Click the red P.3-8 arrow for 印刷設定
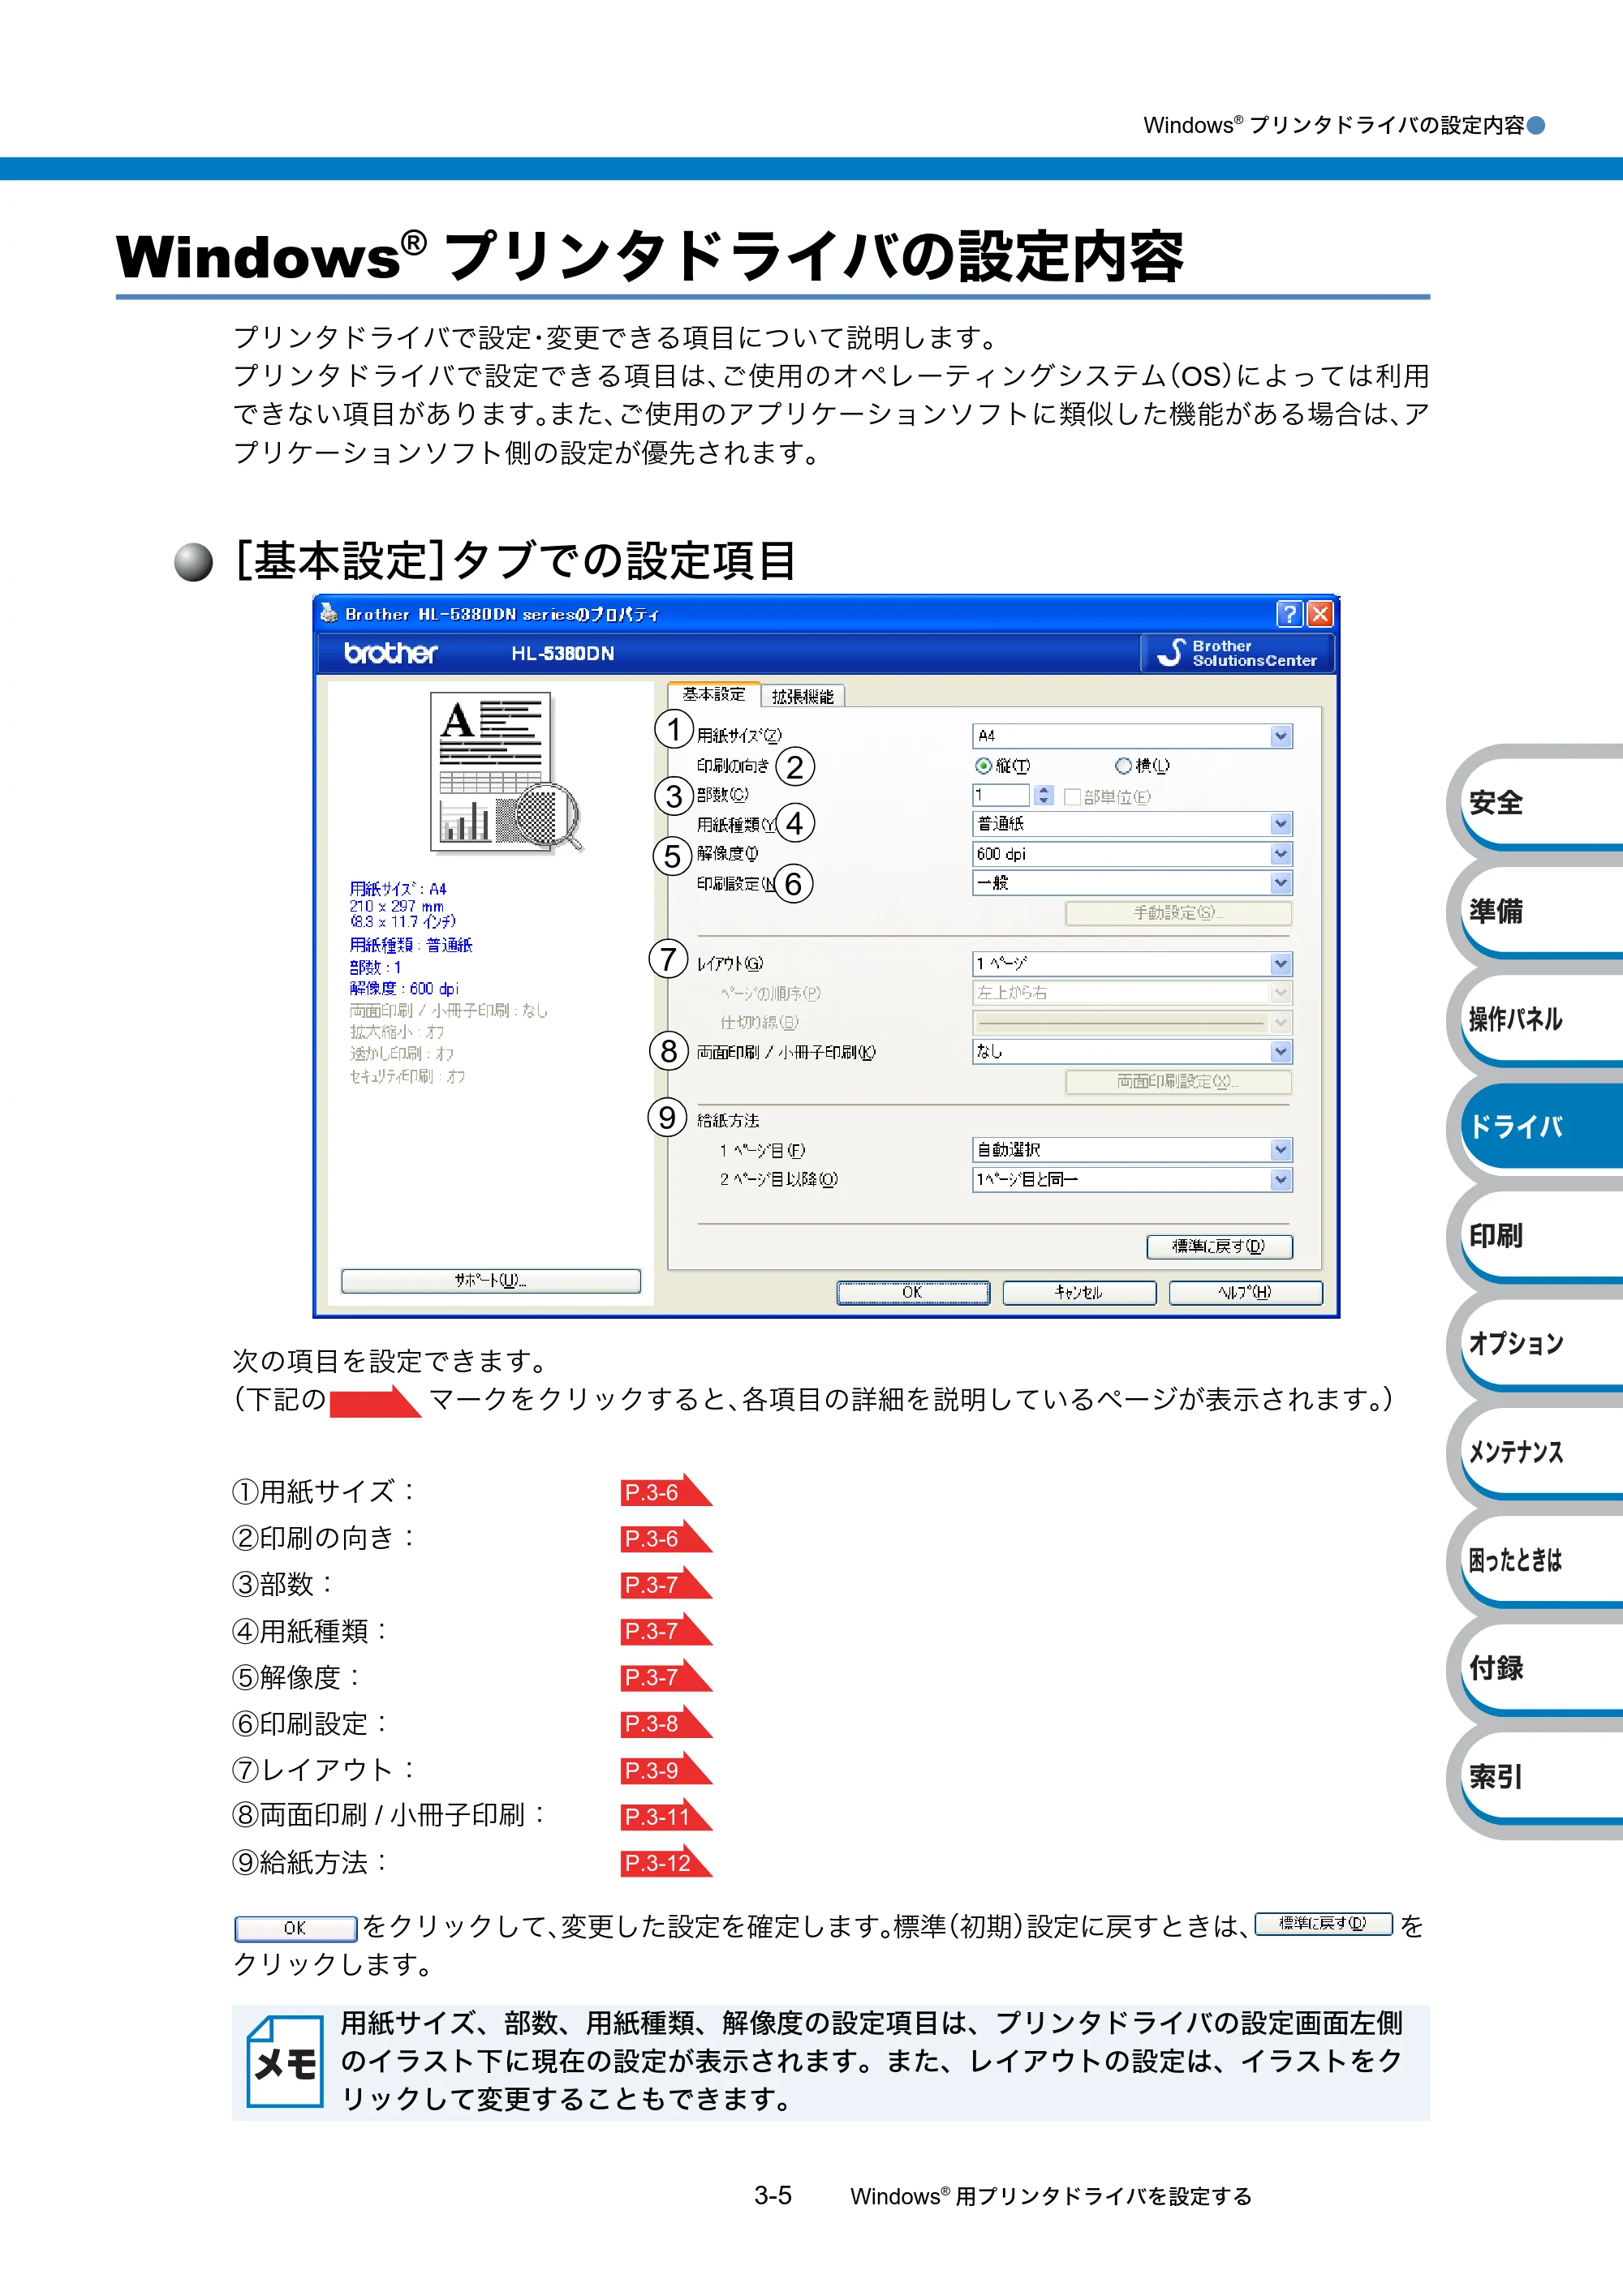1623x2296 pixels. coord(665,1723)
